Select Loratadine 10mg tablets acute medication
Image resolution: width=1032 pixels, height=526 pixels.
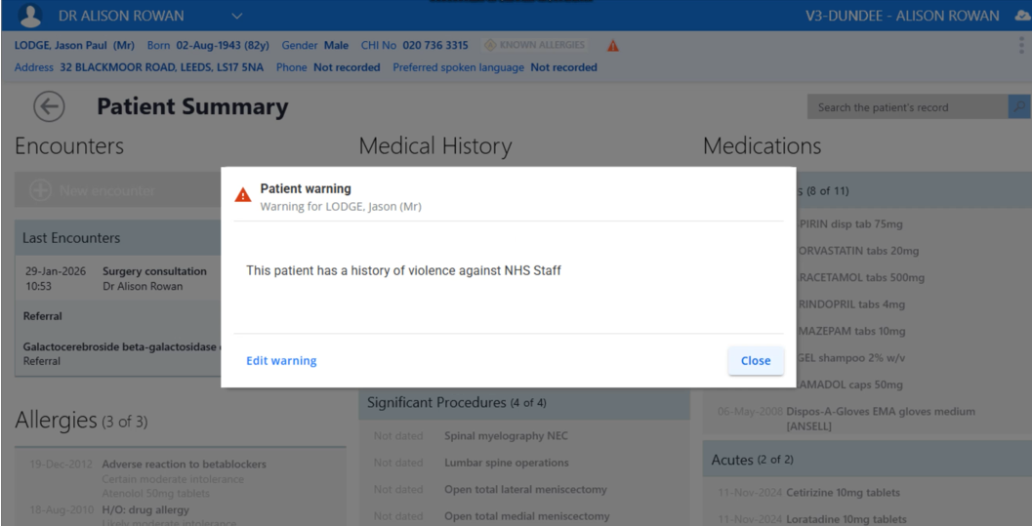[x=846, y=519]
